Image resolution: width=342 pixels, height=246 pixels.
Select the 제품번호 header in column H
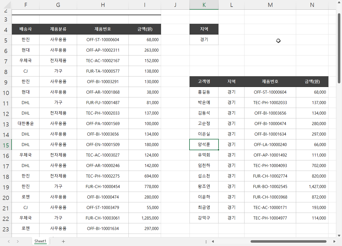[x=103, y=29]
